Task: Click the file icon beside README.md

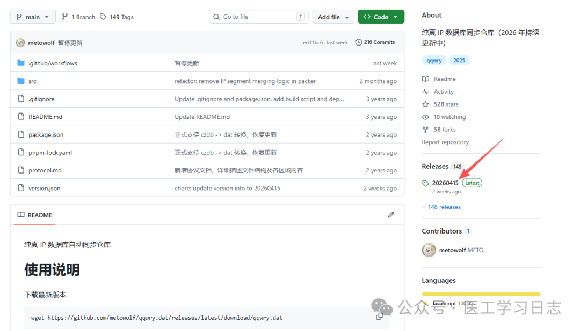Action: tap(21, 116)
